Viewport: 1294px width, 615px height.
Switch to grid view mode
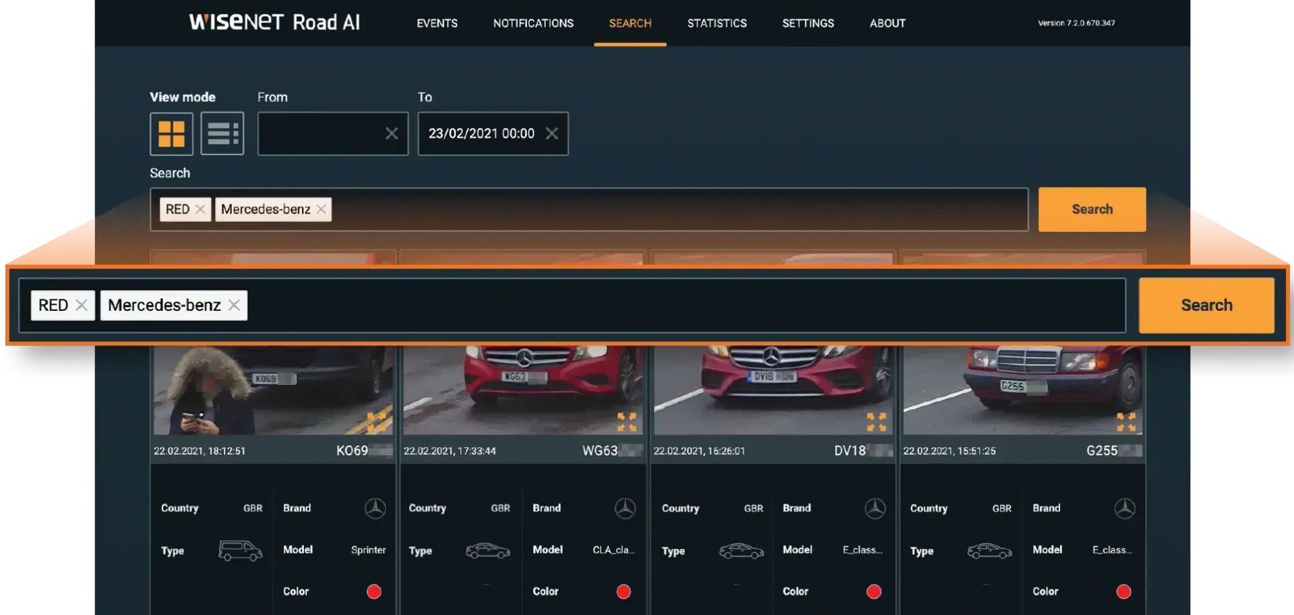171,134
